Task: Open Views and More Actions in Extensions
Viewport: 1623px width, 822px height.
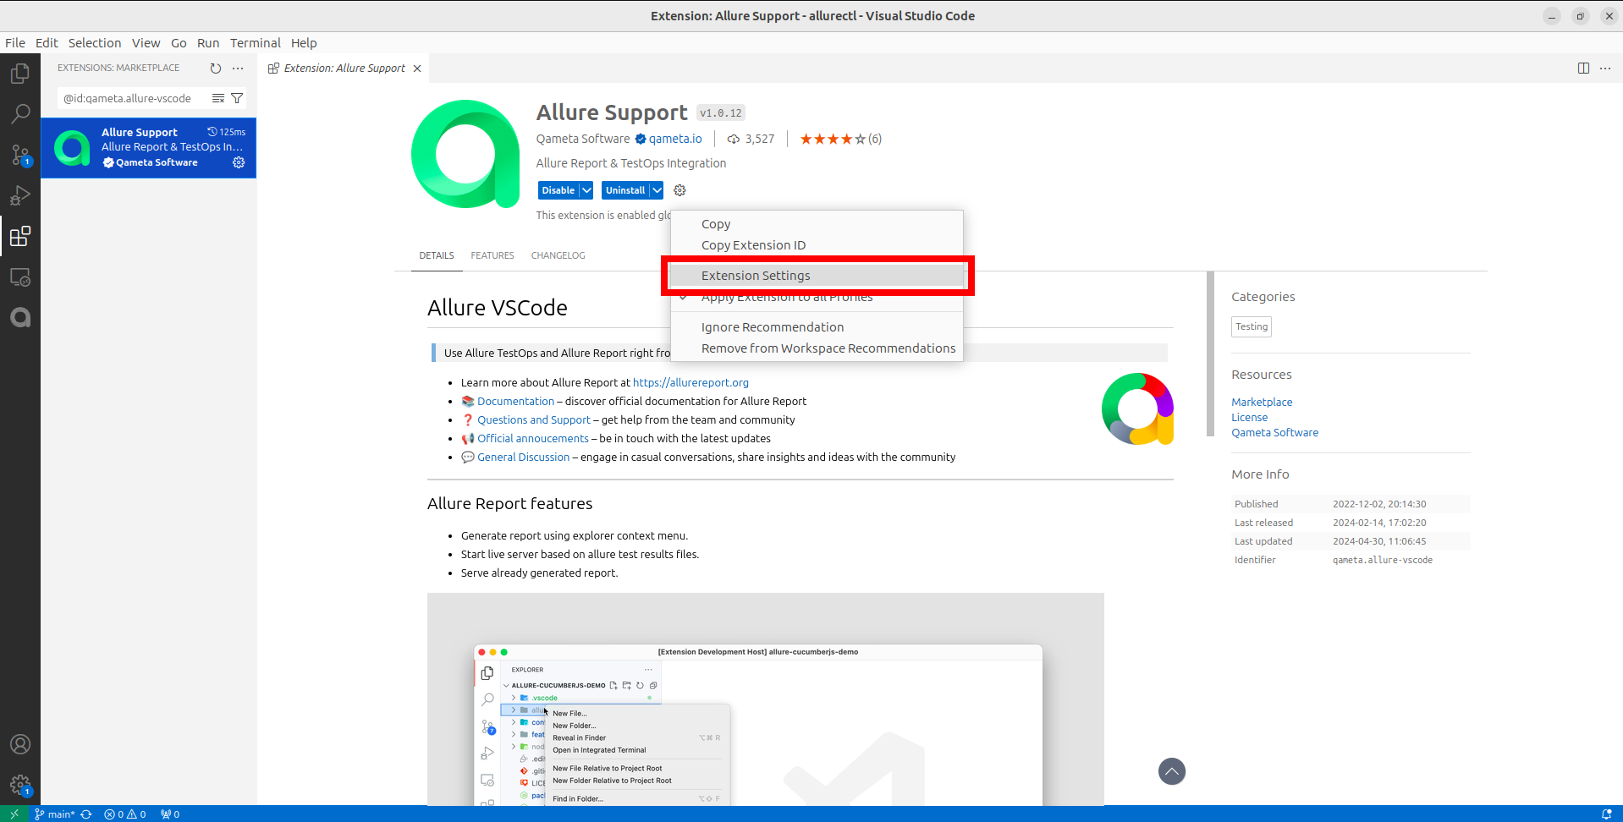Action: [238, 68]
